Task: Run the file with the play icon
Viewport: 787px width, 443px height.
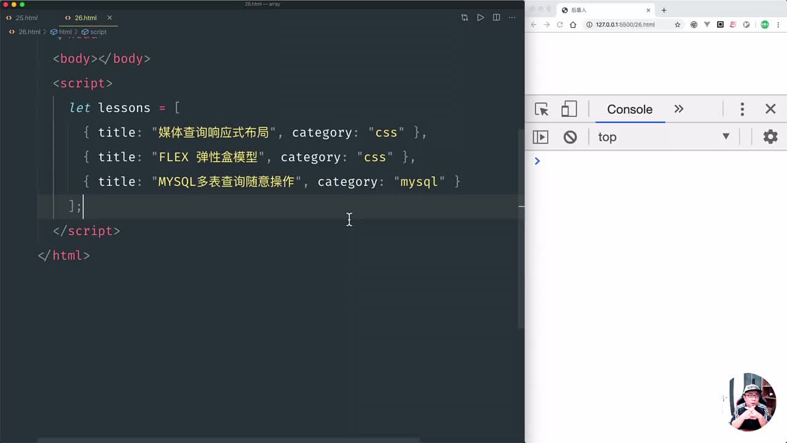Action: 480,18
